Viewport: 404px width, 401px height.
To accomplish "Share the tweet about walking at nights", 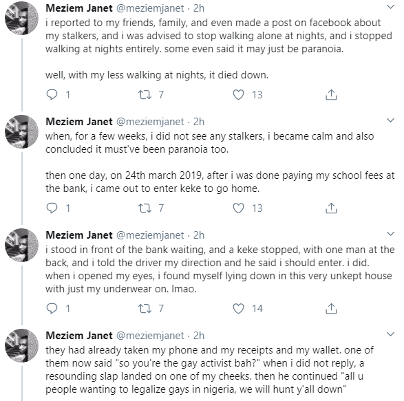I will tap(331, 94).
